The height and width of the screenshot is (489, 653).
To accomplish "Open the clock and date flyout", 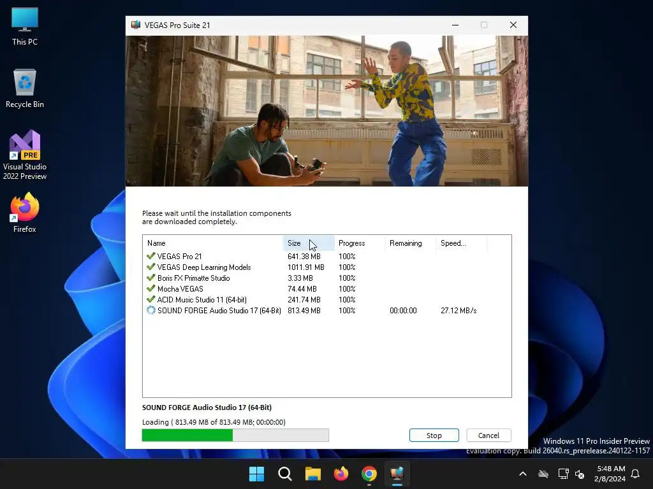I will [610, 474].
